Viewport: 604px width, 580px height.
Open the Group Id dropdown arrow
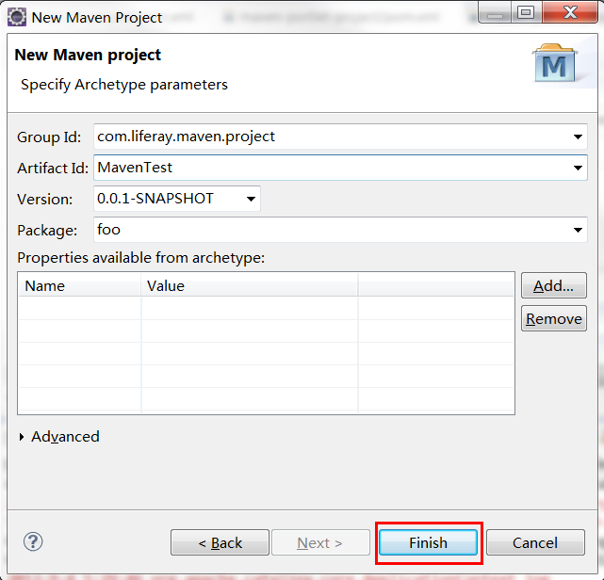(578, 137)
